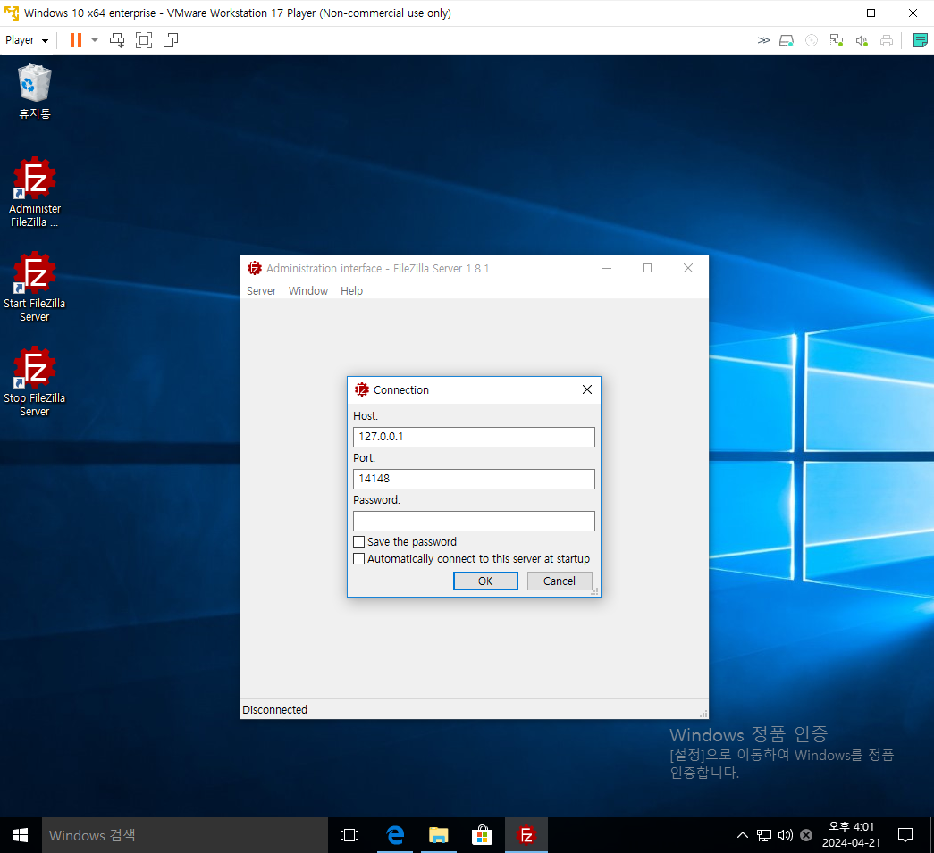The height and width of the screenshot is (853, 934).
Task: Select the Administer FileZilla desktop shortcut
Action: click(x=35, y=192)
